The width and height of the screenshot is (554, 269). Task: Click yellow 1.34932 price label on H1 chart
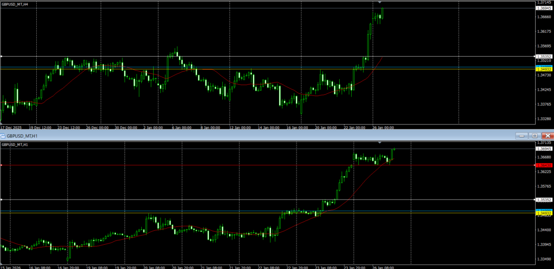[543, 213]
